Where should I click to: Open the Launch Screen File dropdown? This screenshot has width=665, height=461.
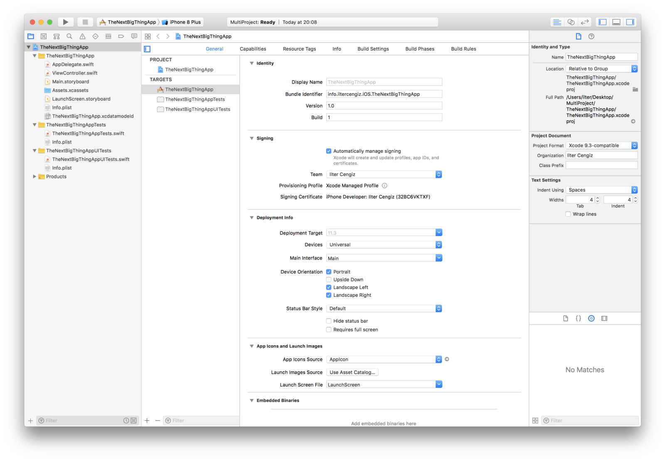[439, 385]
